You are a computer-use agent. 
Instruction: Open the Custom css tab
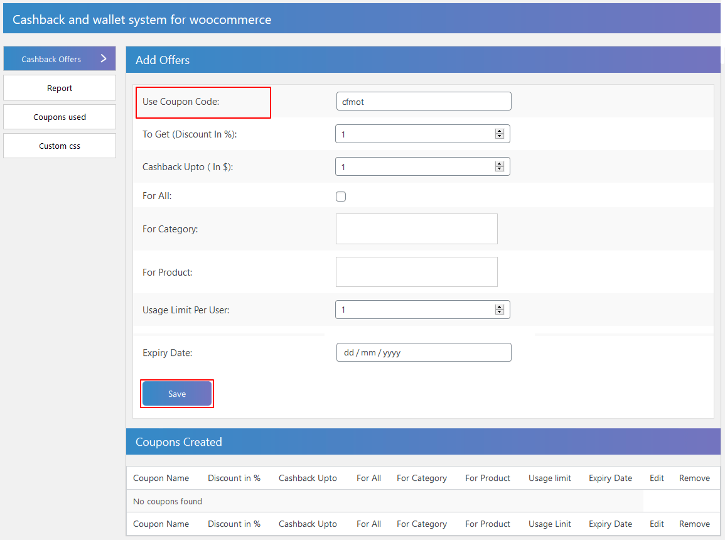(x=60, y=146)
